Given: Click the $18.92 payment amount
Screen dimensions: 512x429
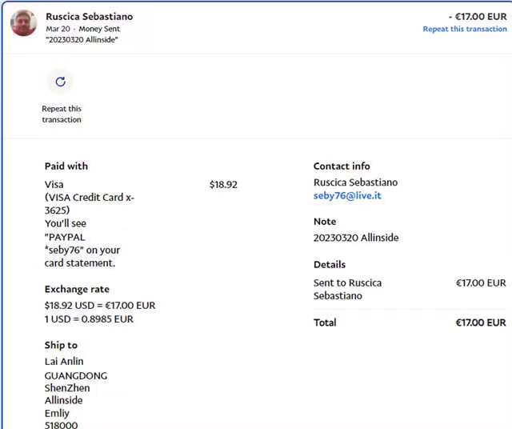Looking at the screenshot, I should 223,184.
